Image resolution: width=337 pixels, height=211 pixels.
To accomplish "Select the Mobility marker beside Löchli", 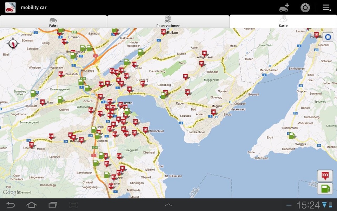I will coord(134,64).
